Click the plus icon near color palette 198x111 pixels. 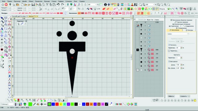tap(41, 104)
